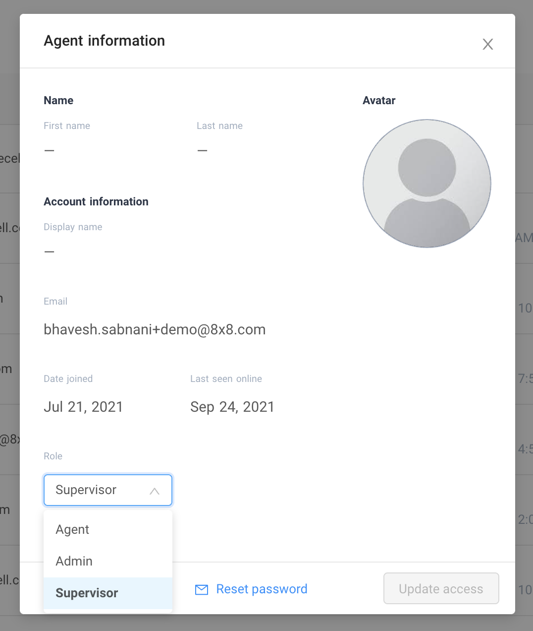Choose Admin in the role options
The image size is (533, 631).
(74, 561)
